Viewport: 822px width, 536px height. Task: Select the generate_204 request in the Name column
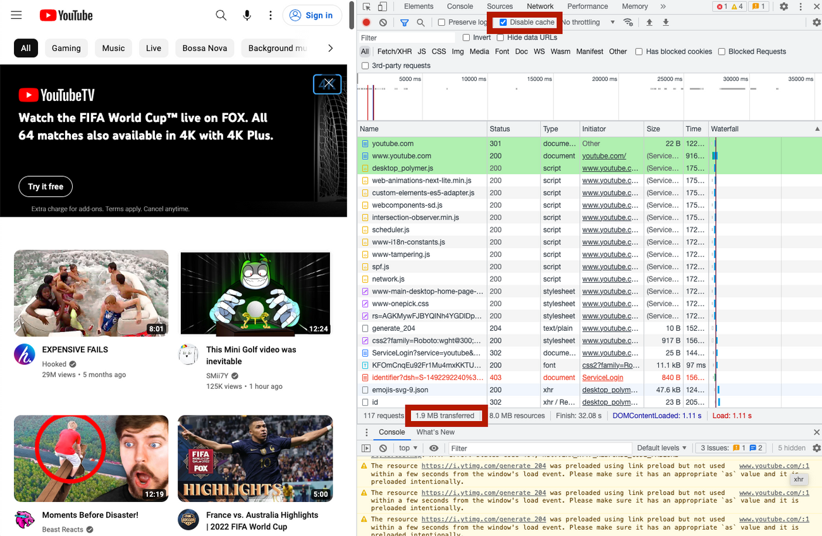click(393, 328)
